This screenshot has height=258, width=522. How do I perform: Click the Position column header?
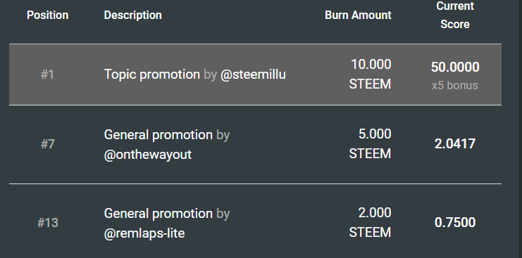48,15
